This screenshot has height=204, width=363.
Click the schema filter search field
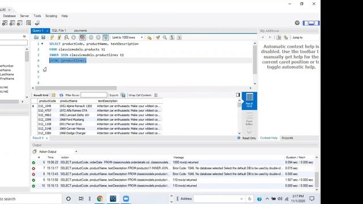14,42
